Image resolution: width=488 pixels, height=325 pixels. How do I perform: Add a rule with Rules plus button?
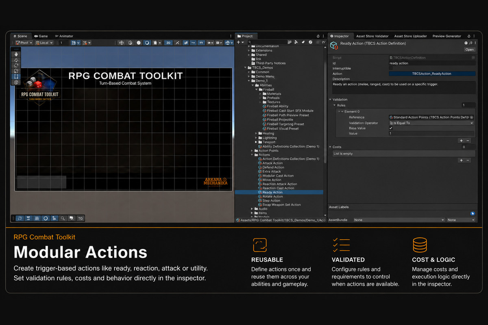pyautogui.click(x=461, y=141)
